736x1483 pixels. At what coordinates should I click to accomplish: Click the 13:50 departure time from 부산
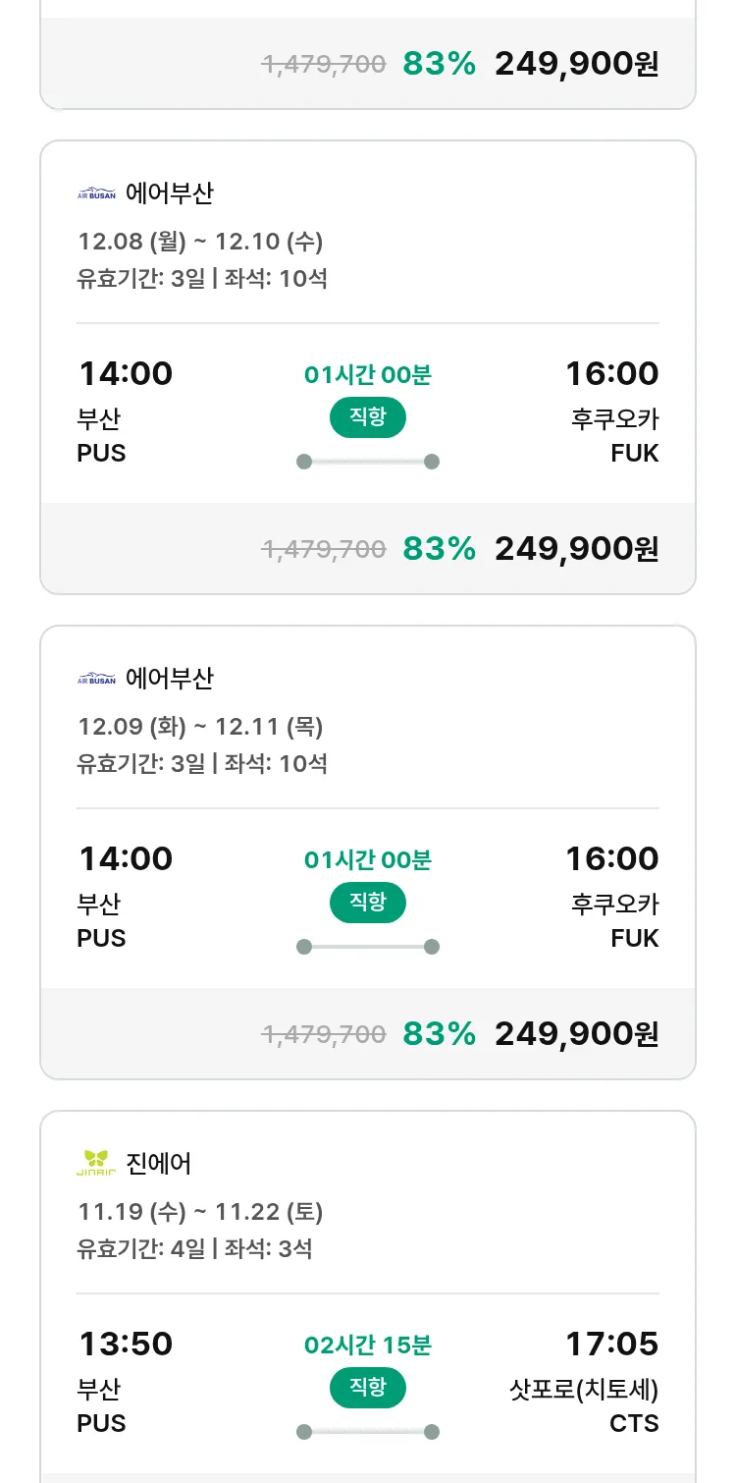pyautogui.click(x=126, y=1344)
